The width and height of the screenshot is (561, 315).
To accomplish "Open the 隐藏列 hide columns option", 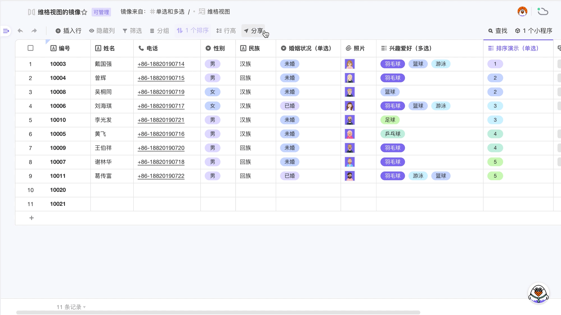I will (102, 31).
